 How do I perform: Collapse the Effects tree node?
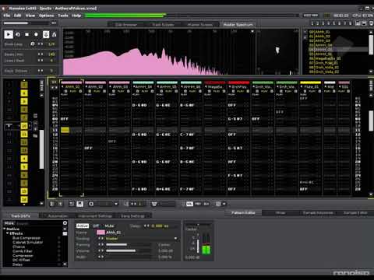pyautogui.click(x=8, y=233)
